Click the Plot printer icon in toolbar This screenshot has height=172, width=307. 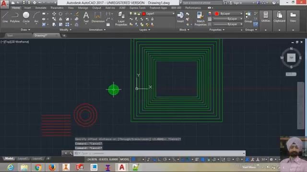pyautogui.click(x=35, y=3)
